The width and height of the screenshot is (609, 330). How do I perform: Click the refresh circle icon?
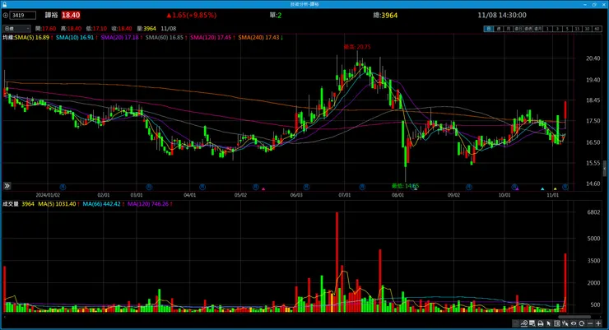582,323
